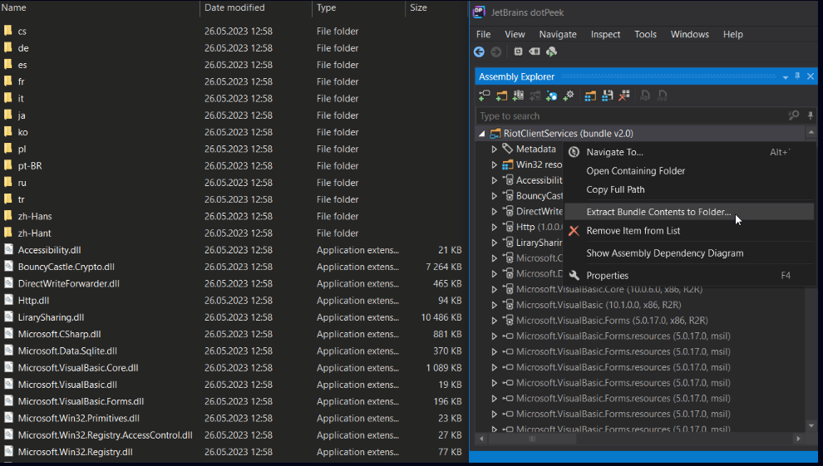Click the pin icon in the Assembly Explorer header
Screen dimensions: 823x466
[x=797, y=76]
